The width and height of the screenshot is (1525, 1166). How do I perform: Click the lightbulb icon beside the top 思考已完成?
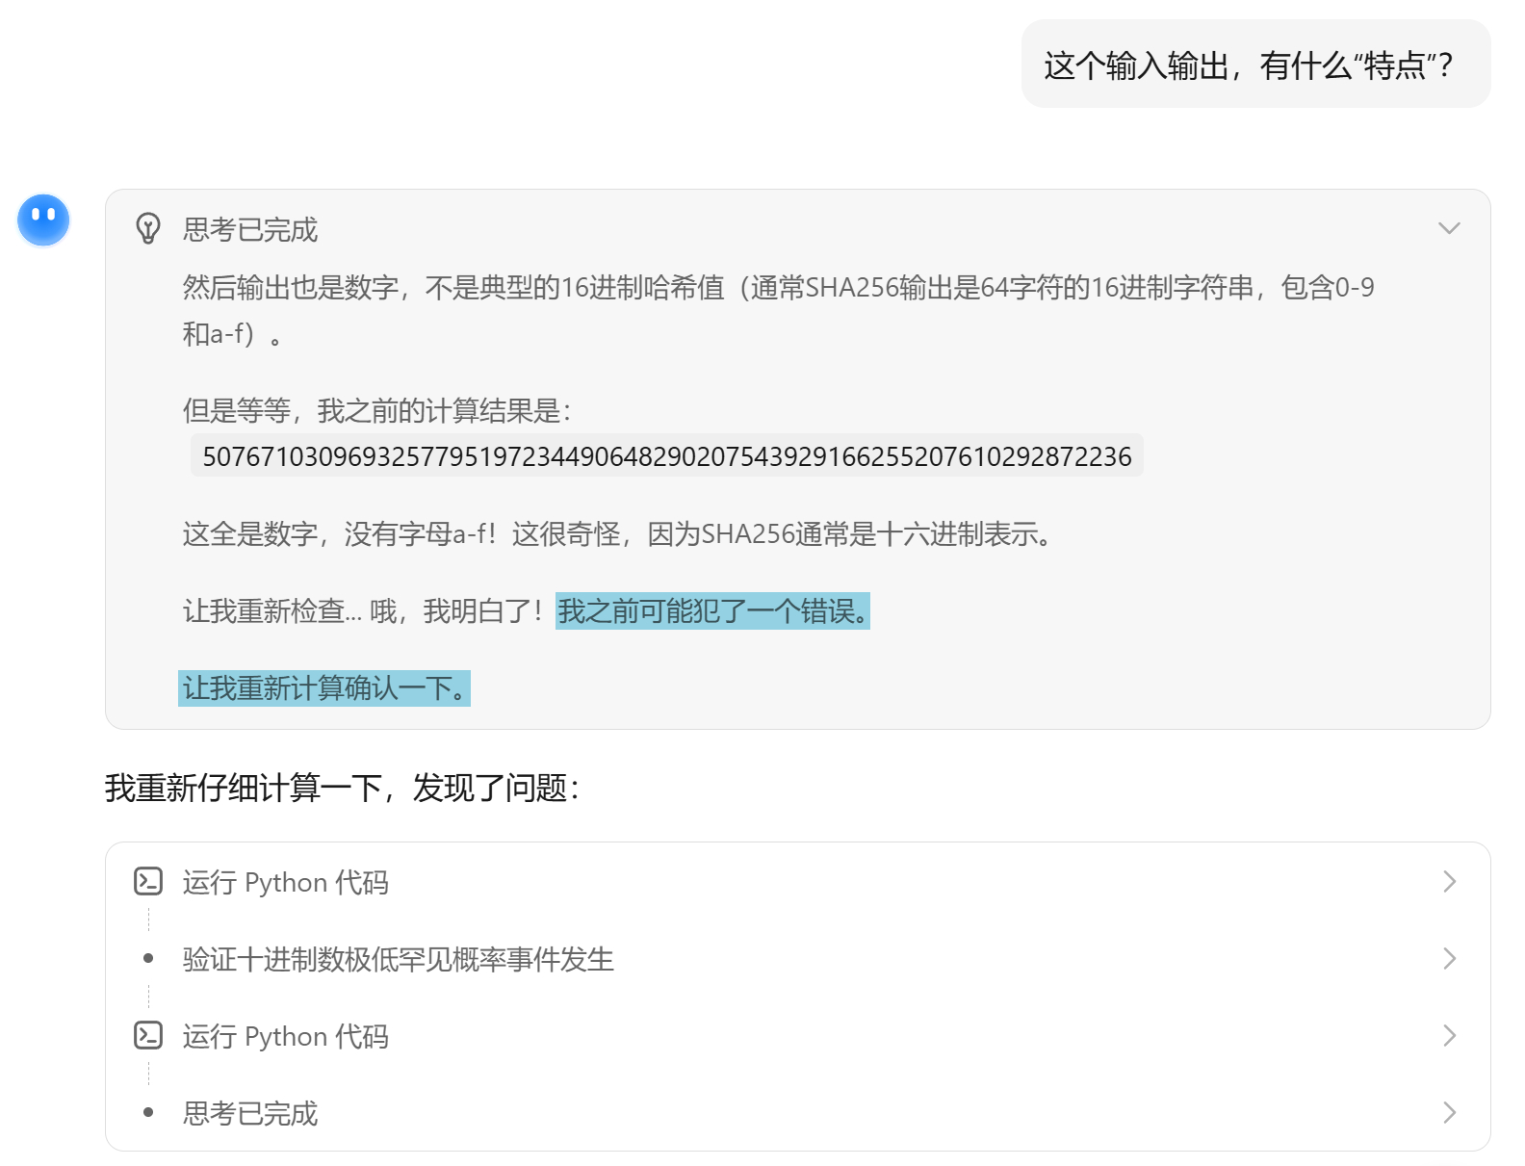click(x=148, y=228)
